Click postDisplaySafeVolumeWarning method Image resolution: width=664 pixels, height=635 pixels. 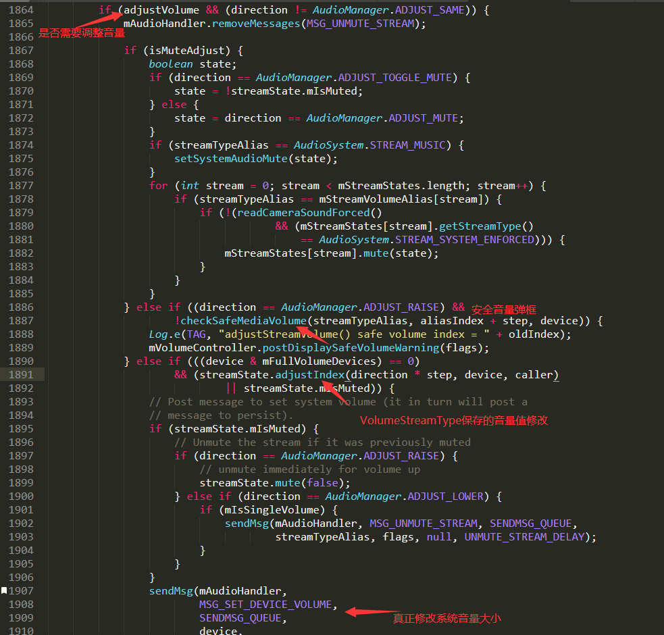pyautogui.click(x=351, y=348)
